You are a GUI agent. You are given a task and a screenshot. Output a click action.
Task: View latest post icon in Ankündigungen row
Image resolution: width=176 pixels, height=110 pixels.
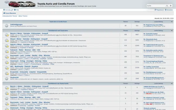click(x=153, y=26)
